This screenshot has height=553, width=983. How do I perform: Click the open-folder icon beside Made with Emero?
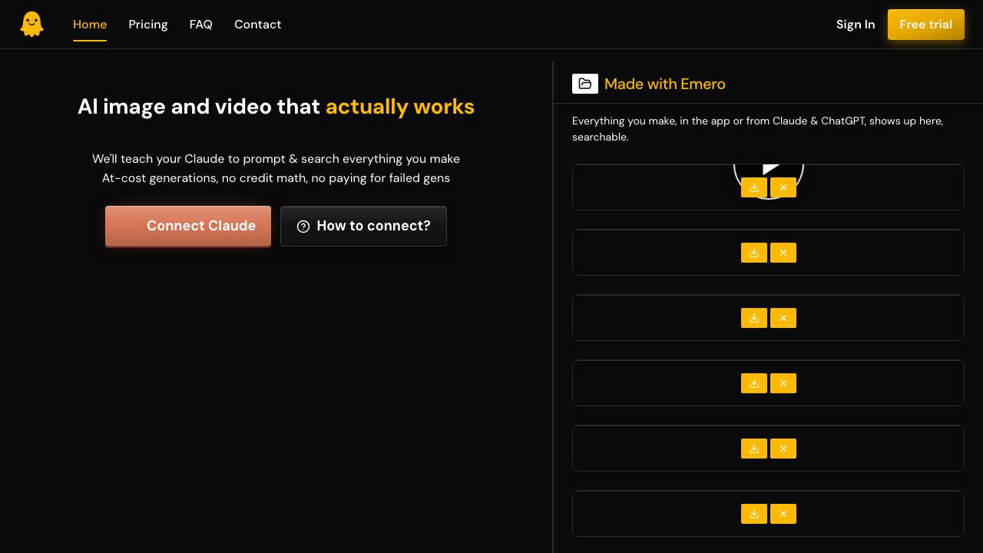[x=585, y=84]
